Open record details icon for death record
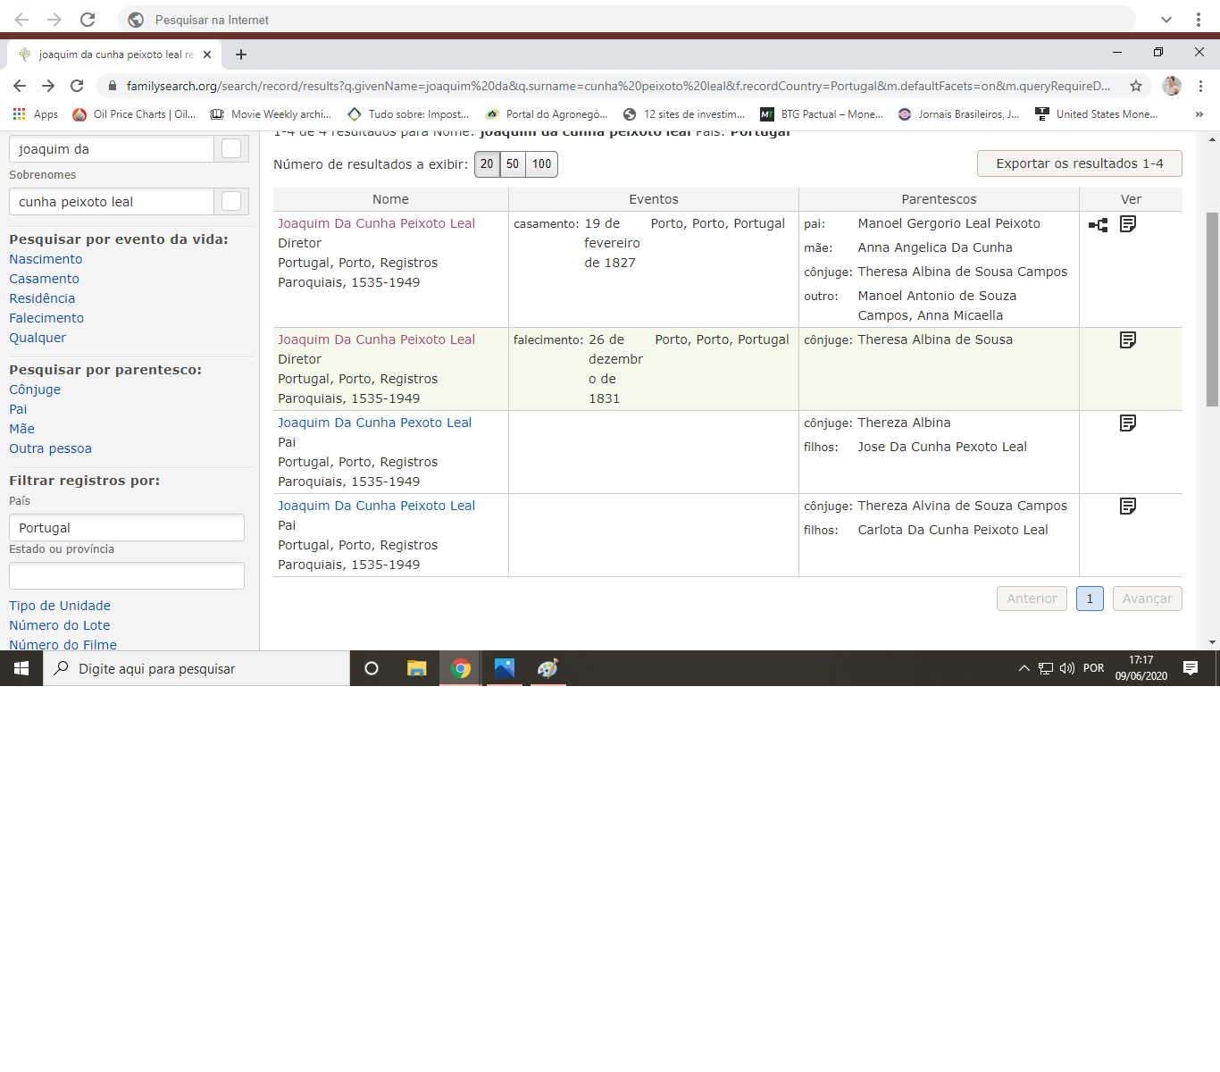The height and width of the screenshot is (1072, 1220). [x=1128, y=340]
